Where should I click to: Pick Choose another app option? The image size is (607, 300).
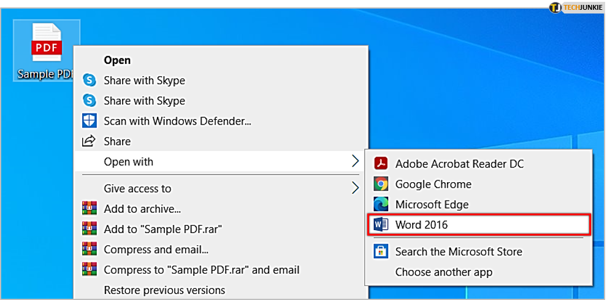(x=443, y=272)
